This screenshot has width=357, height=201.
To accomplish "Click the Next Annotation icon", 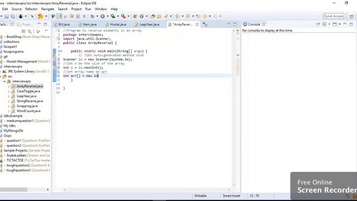I will pyautogui.click(x=177, y=16).
